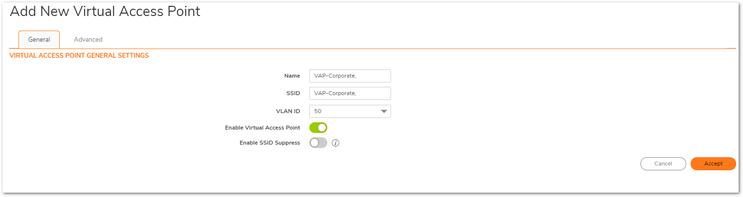Click the SSID field label

point(293,93)
